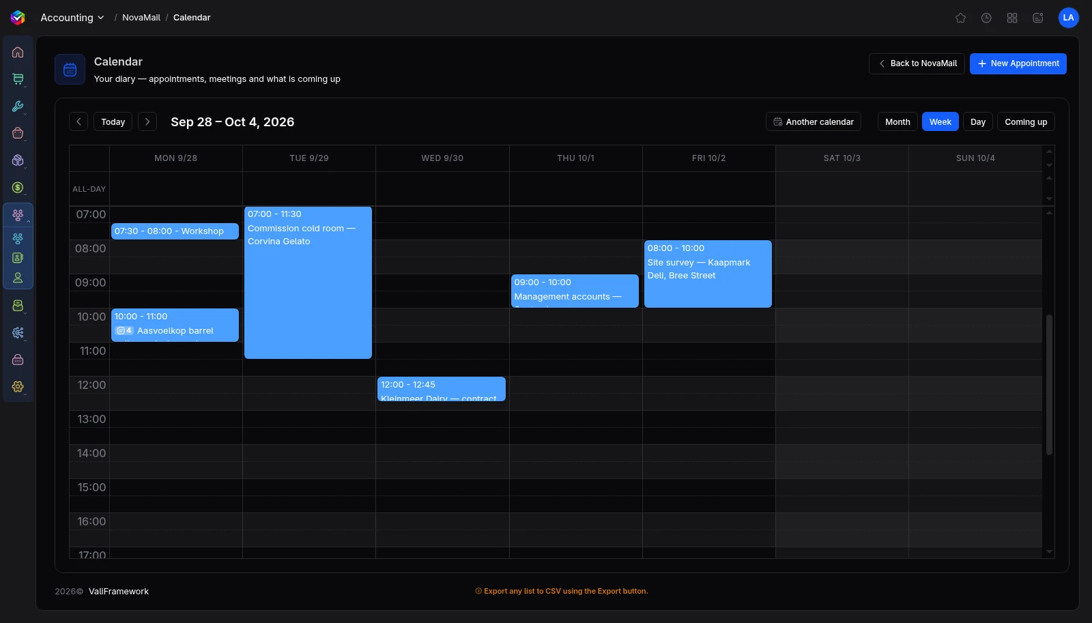Open the Aasvoelkop barrel appointment on Monday
This screenshot has width=1092, height=623.
(x=175, y=325)
